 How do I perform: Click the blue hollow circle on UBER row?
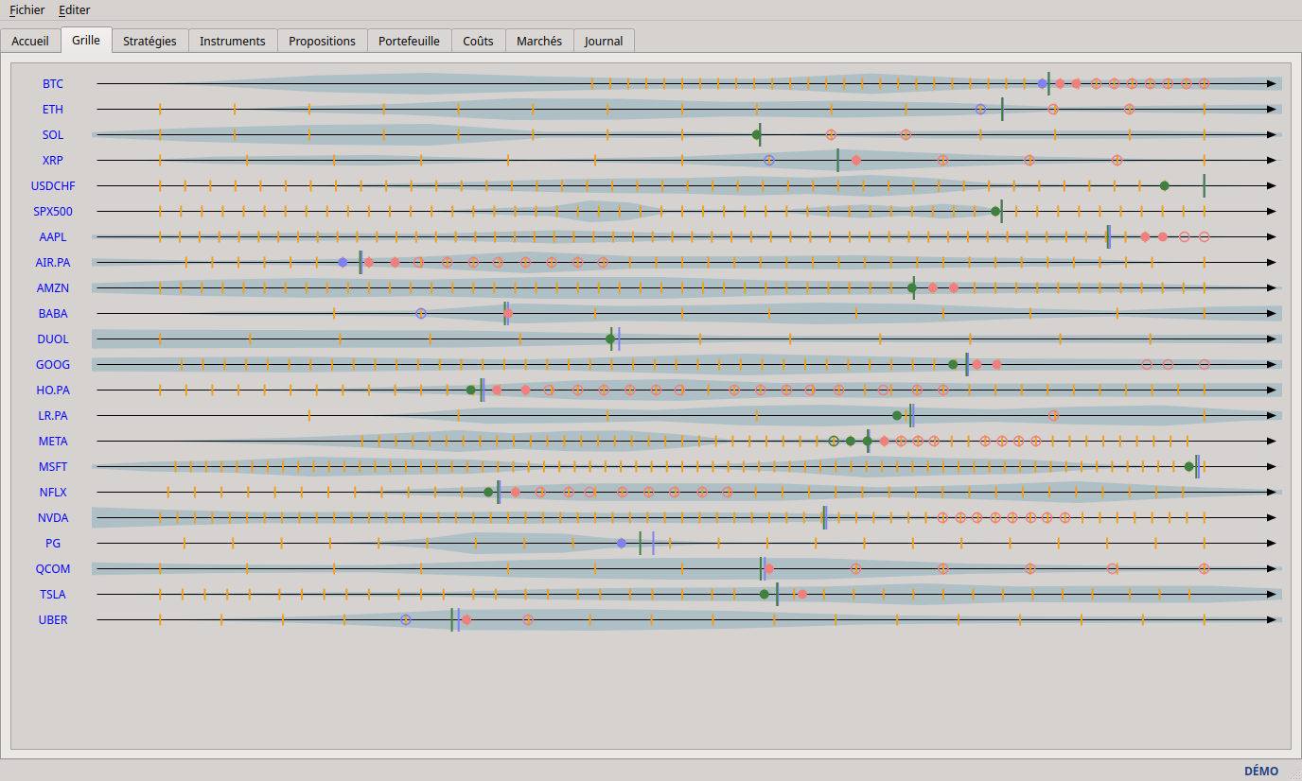coord(406,619)
